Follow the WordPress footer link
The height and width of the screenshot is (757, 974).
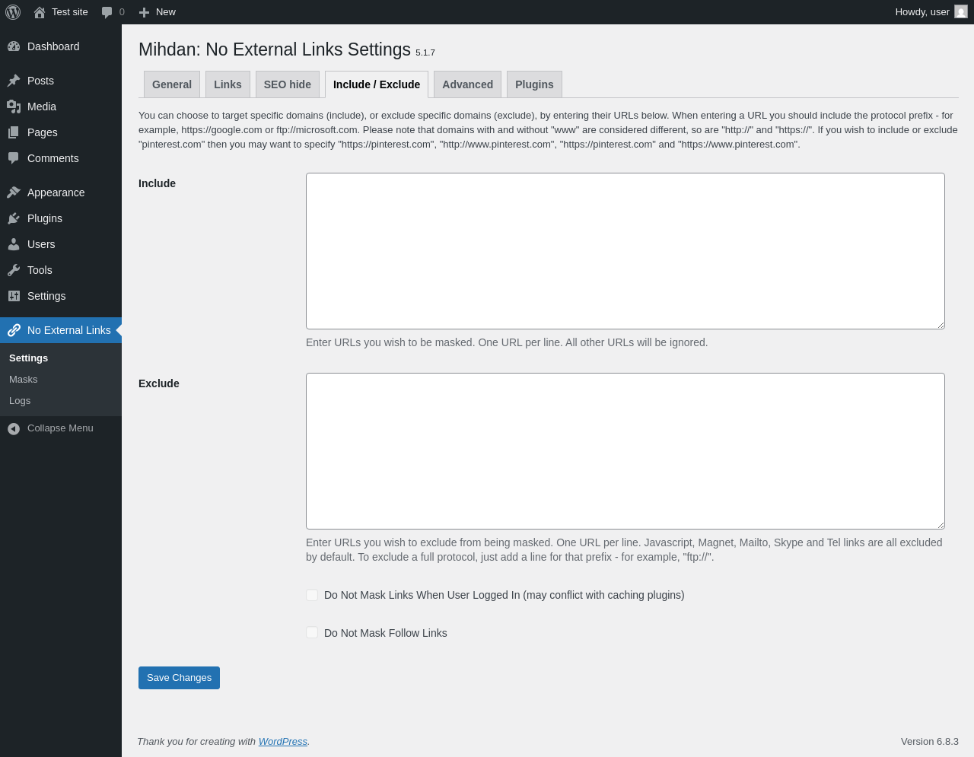[x=283, y=742]
